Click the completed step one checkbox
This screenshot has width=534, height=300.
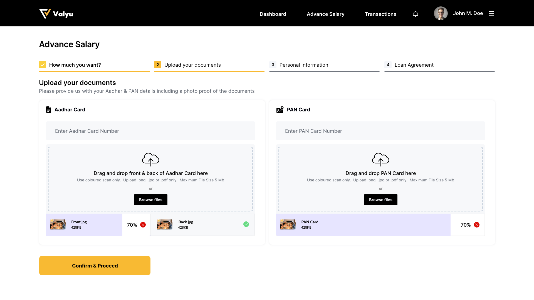pyautogui.click(x=43, y=65)
